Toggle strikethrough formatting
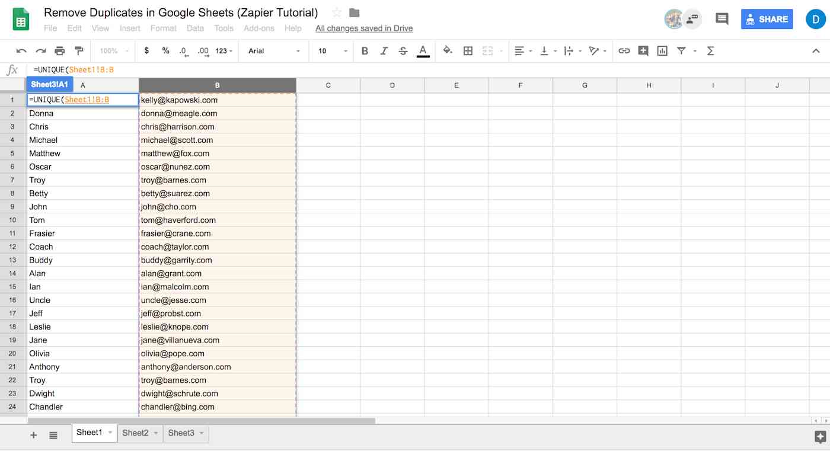Image resolution: width=830 pixels, height=451 pixels. point(403,51)
